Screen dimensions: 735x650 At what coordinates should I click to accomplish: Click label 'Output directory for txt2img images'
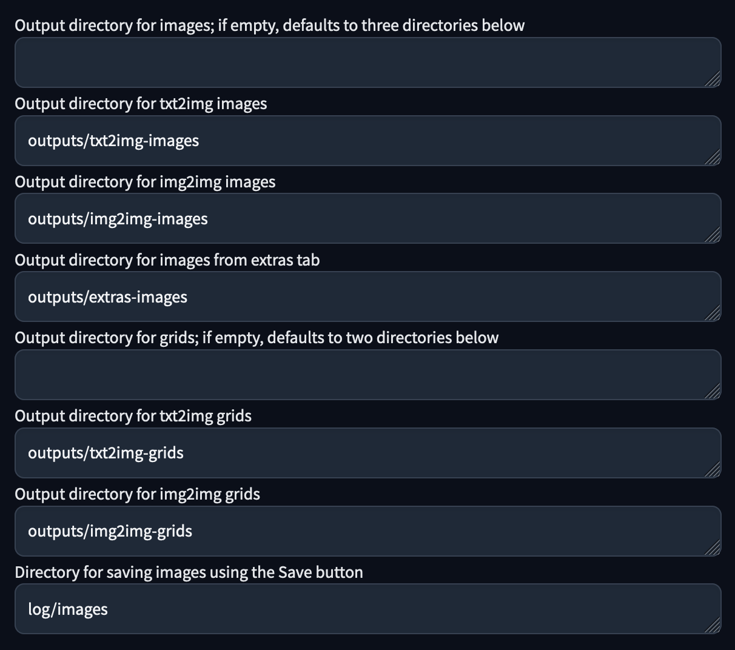141,104
